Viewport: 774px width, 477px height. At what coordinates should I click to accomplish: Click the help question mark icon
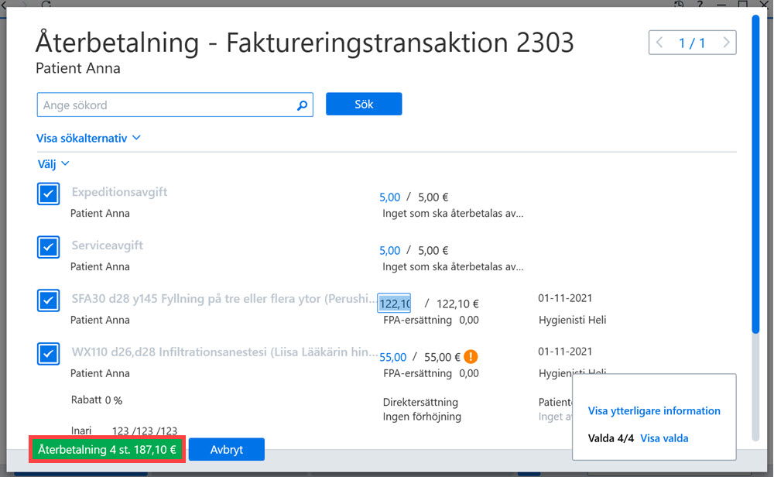coord(700,4)
